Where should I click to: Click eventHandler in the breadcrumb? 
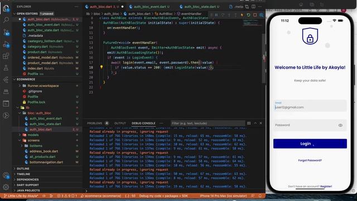click(x=191, y=14)
